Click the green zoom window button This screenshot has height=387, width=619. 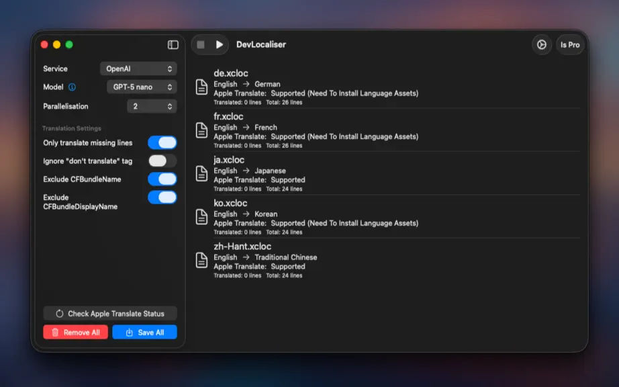coord(69,44)
